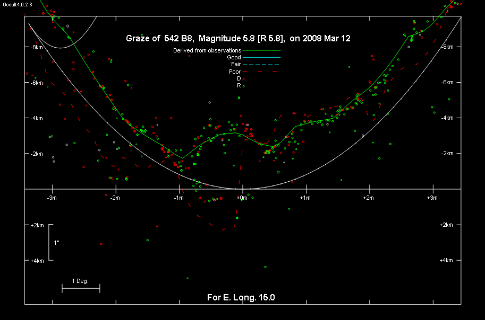Click the 'For E. Long. 15.0' caption
485x320 pixels.
point(241,297)
